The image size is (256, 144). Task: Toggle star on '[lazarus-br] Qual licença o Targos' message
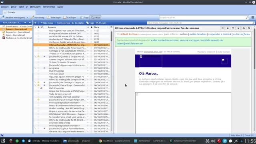tap(38, 100)
